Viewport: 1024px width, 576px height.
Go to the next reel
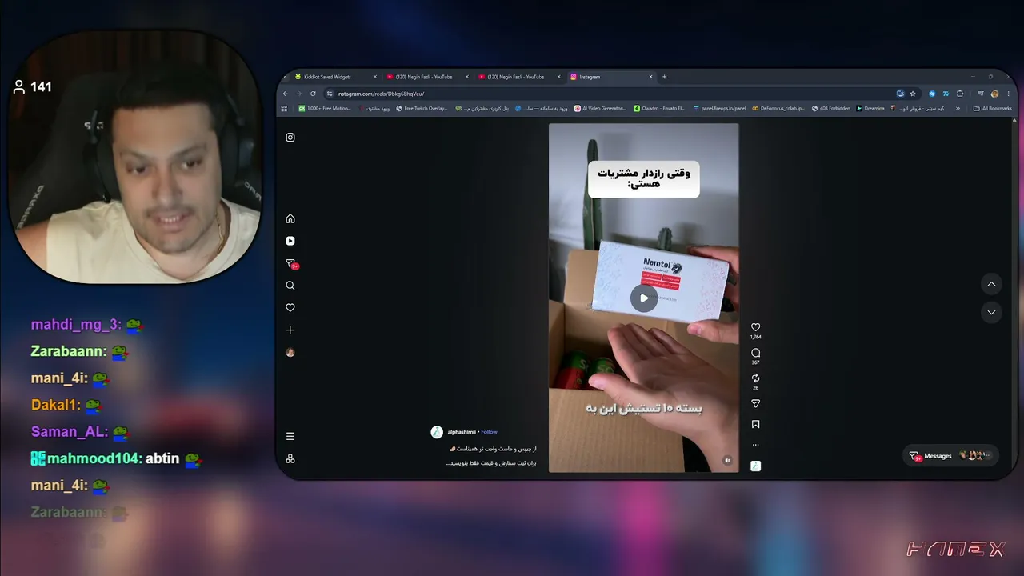tap(992, 312)
